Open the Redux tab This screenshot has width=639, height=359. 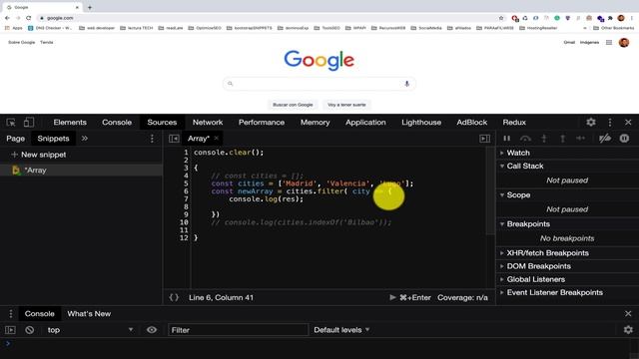[x=514, y=122]
